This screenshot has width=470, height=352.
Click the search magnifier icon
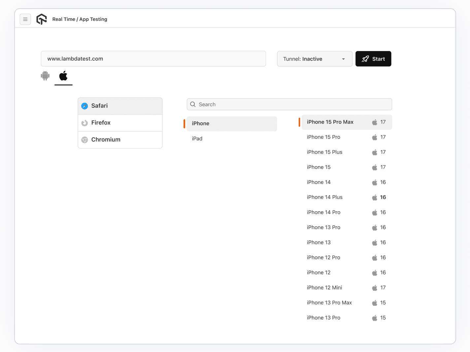tap(193, 104)
